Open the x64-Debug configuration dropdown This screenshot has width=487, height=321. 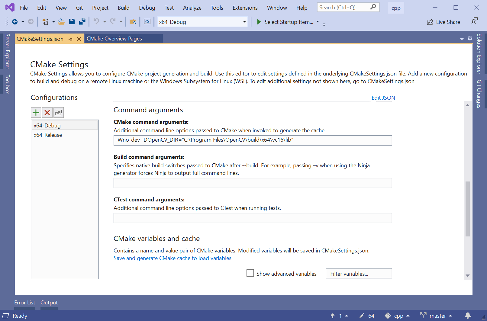click(244, 21)
